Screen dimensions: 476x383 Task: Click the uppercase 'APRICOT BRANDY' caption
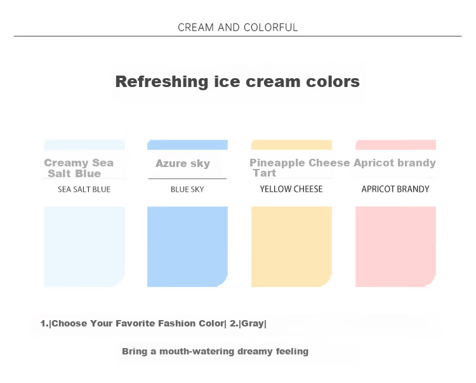(395, 189)
